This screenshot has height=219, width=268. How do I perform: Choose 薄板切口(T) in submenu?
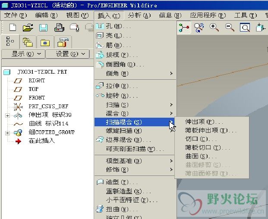pos(212,147)
